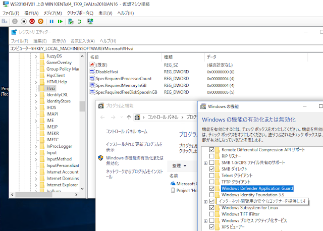Click the SpecRequiredFreeDiskSpaceInGB value icon
323x231 pixels.
(92, 92)
